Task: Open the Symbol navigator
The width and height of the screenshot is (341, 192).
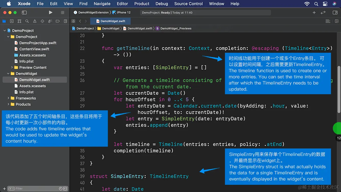Action: pyautogui.click(x=19, y=21)
